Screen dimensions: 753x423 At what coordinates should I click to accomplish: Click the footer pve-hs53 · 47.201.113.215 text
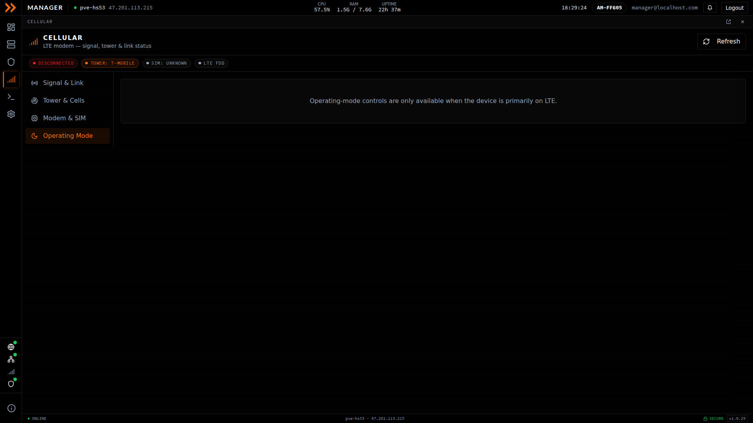tap(375, 419)
